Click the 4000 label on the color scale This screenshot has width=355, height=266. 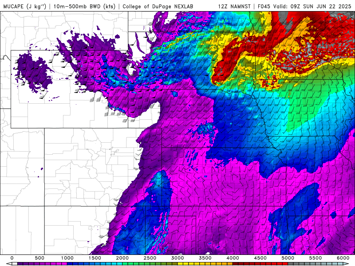[233, 258]
